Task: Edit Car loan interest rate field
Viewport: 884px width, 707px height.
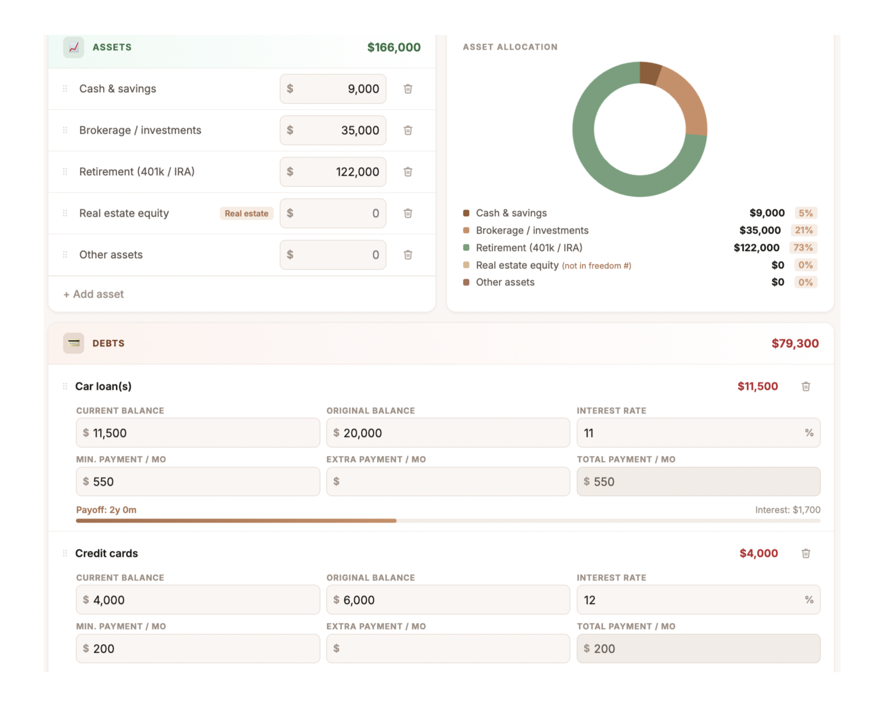Action: (x=699, y=433)
